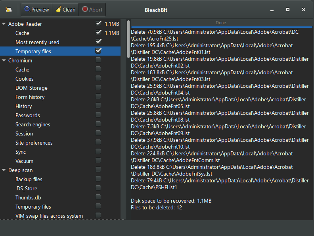Enable the Chromium group checkbox
The image size is (314, 236).
[98, 60]
